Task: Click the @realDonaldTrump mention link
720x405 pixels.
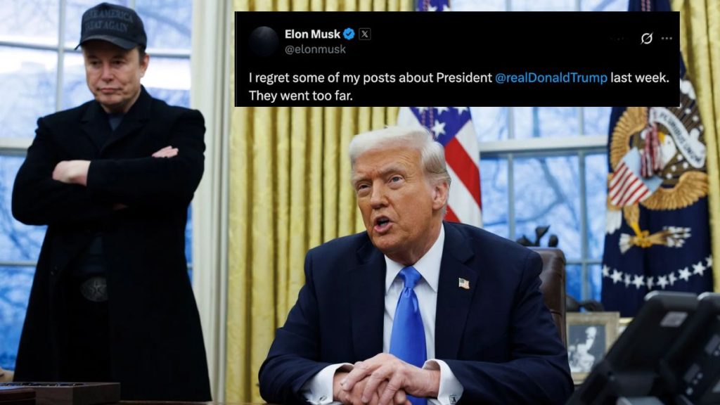Action: pos(551,77)
